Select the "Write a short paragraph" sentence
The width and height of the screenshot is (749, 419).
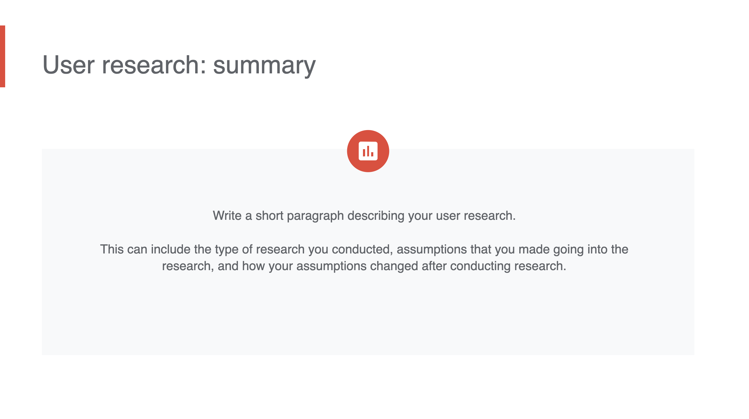364,216
